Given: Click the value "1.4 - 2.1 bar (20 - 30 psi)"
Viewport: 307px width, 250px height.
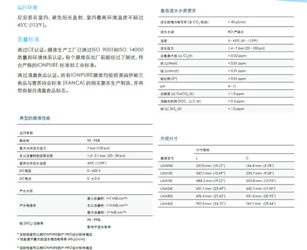Looking at the screenshot, I should [106, 156].
